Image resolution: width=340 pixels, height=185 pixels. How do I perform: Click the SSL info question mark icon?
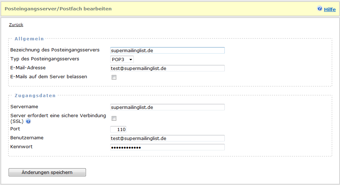pos(28,121)
